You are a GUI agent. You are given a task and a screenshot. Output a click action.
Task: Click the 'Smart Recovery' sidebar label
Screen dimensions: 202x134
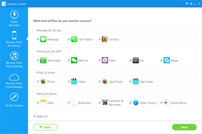click(14, 23)
